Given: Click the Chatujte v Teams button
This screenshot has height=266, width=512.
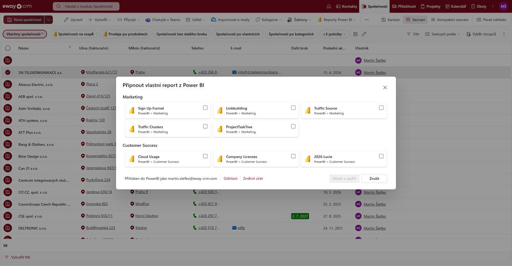Looking at the screenshot, I should [163, 19].
